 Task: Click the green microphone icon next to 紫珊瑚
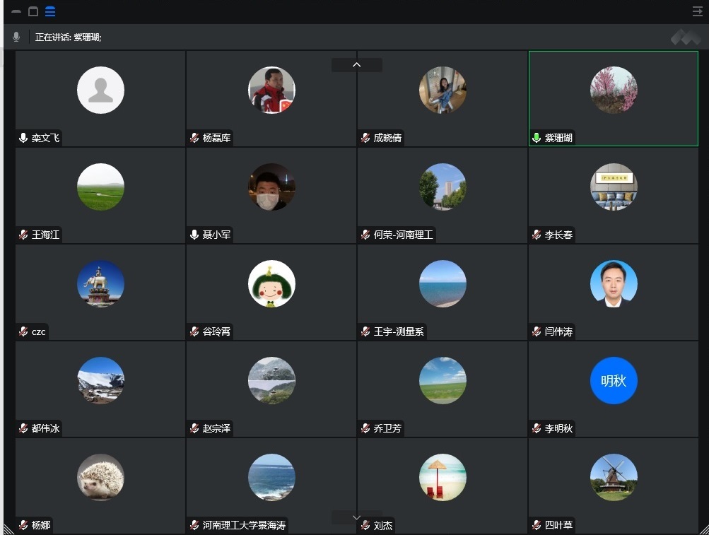[x=537, y=138]
